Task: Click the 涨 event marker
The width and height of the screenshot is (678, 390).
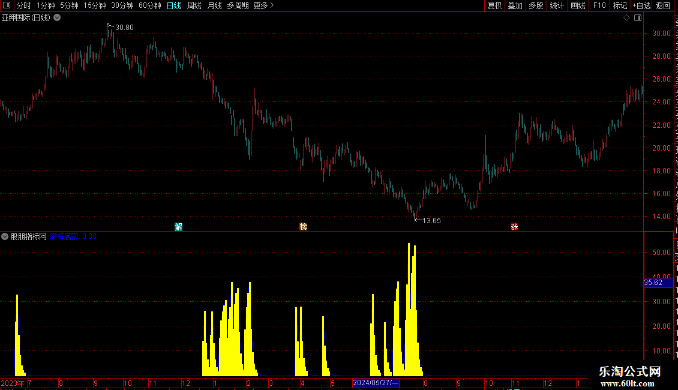Action: point(514,227)
